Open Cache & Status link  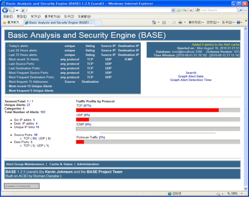61,164
